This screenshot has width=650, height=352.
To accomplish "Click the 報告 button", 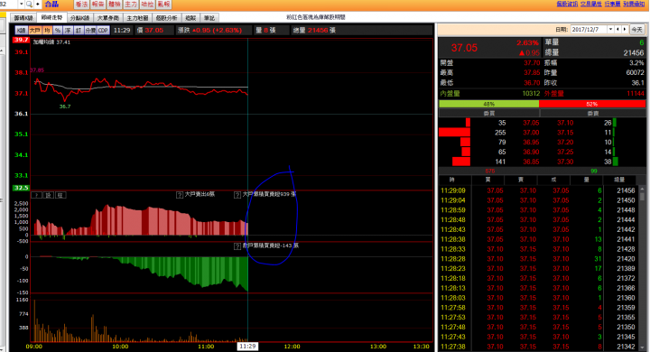I will [97, 5].
